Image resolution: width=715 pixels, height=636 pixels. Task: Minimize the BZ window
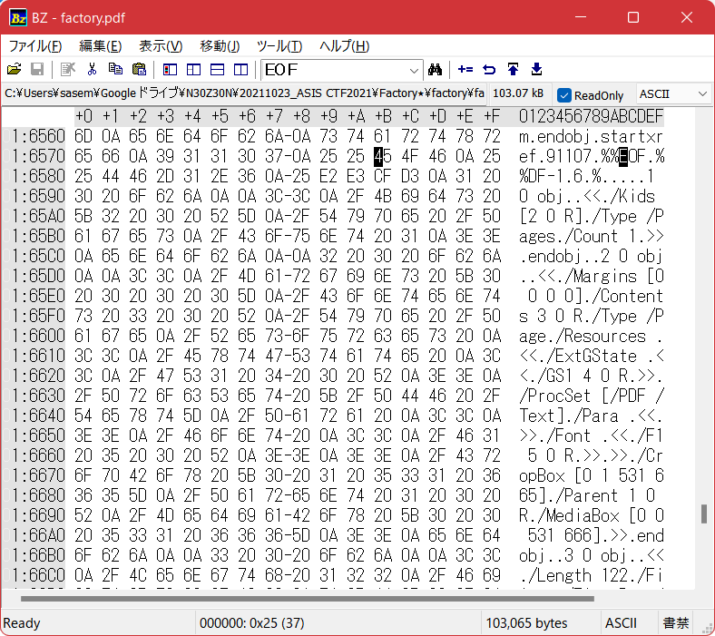(x=581, y=17)
